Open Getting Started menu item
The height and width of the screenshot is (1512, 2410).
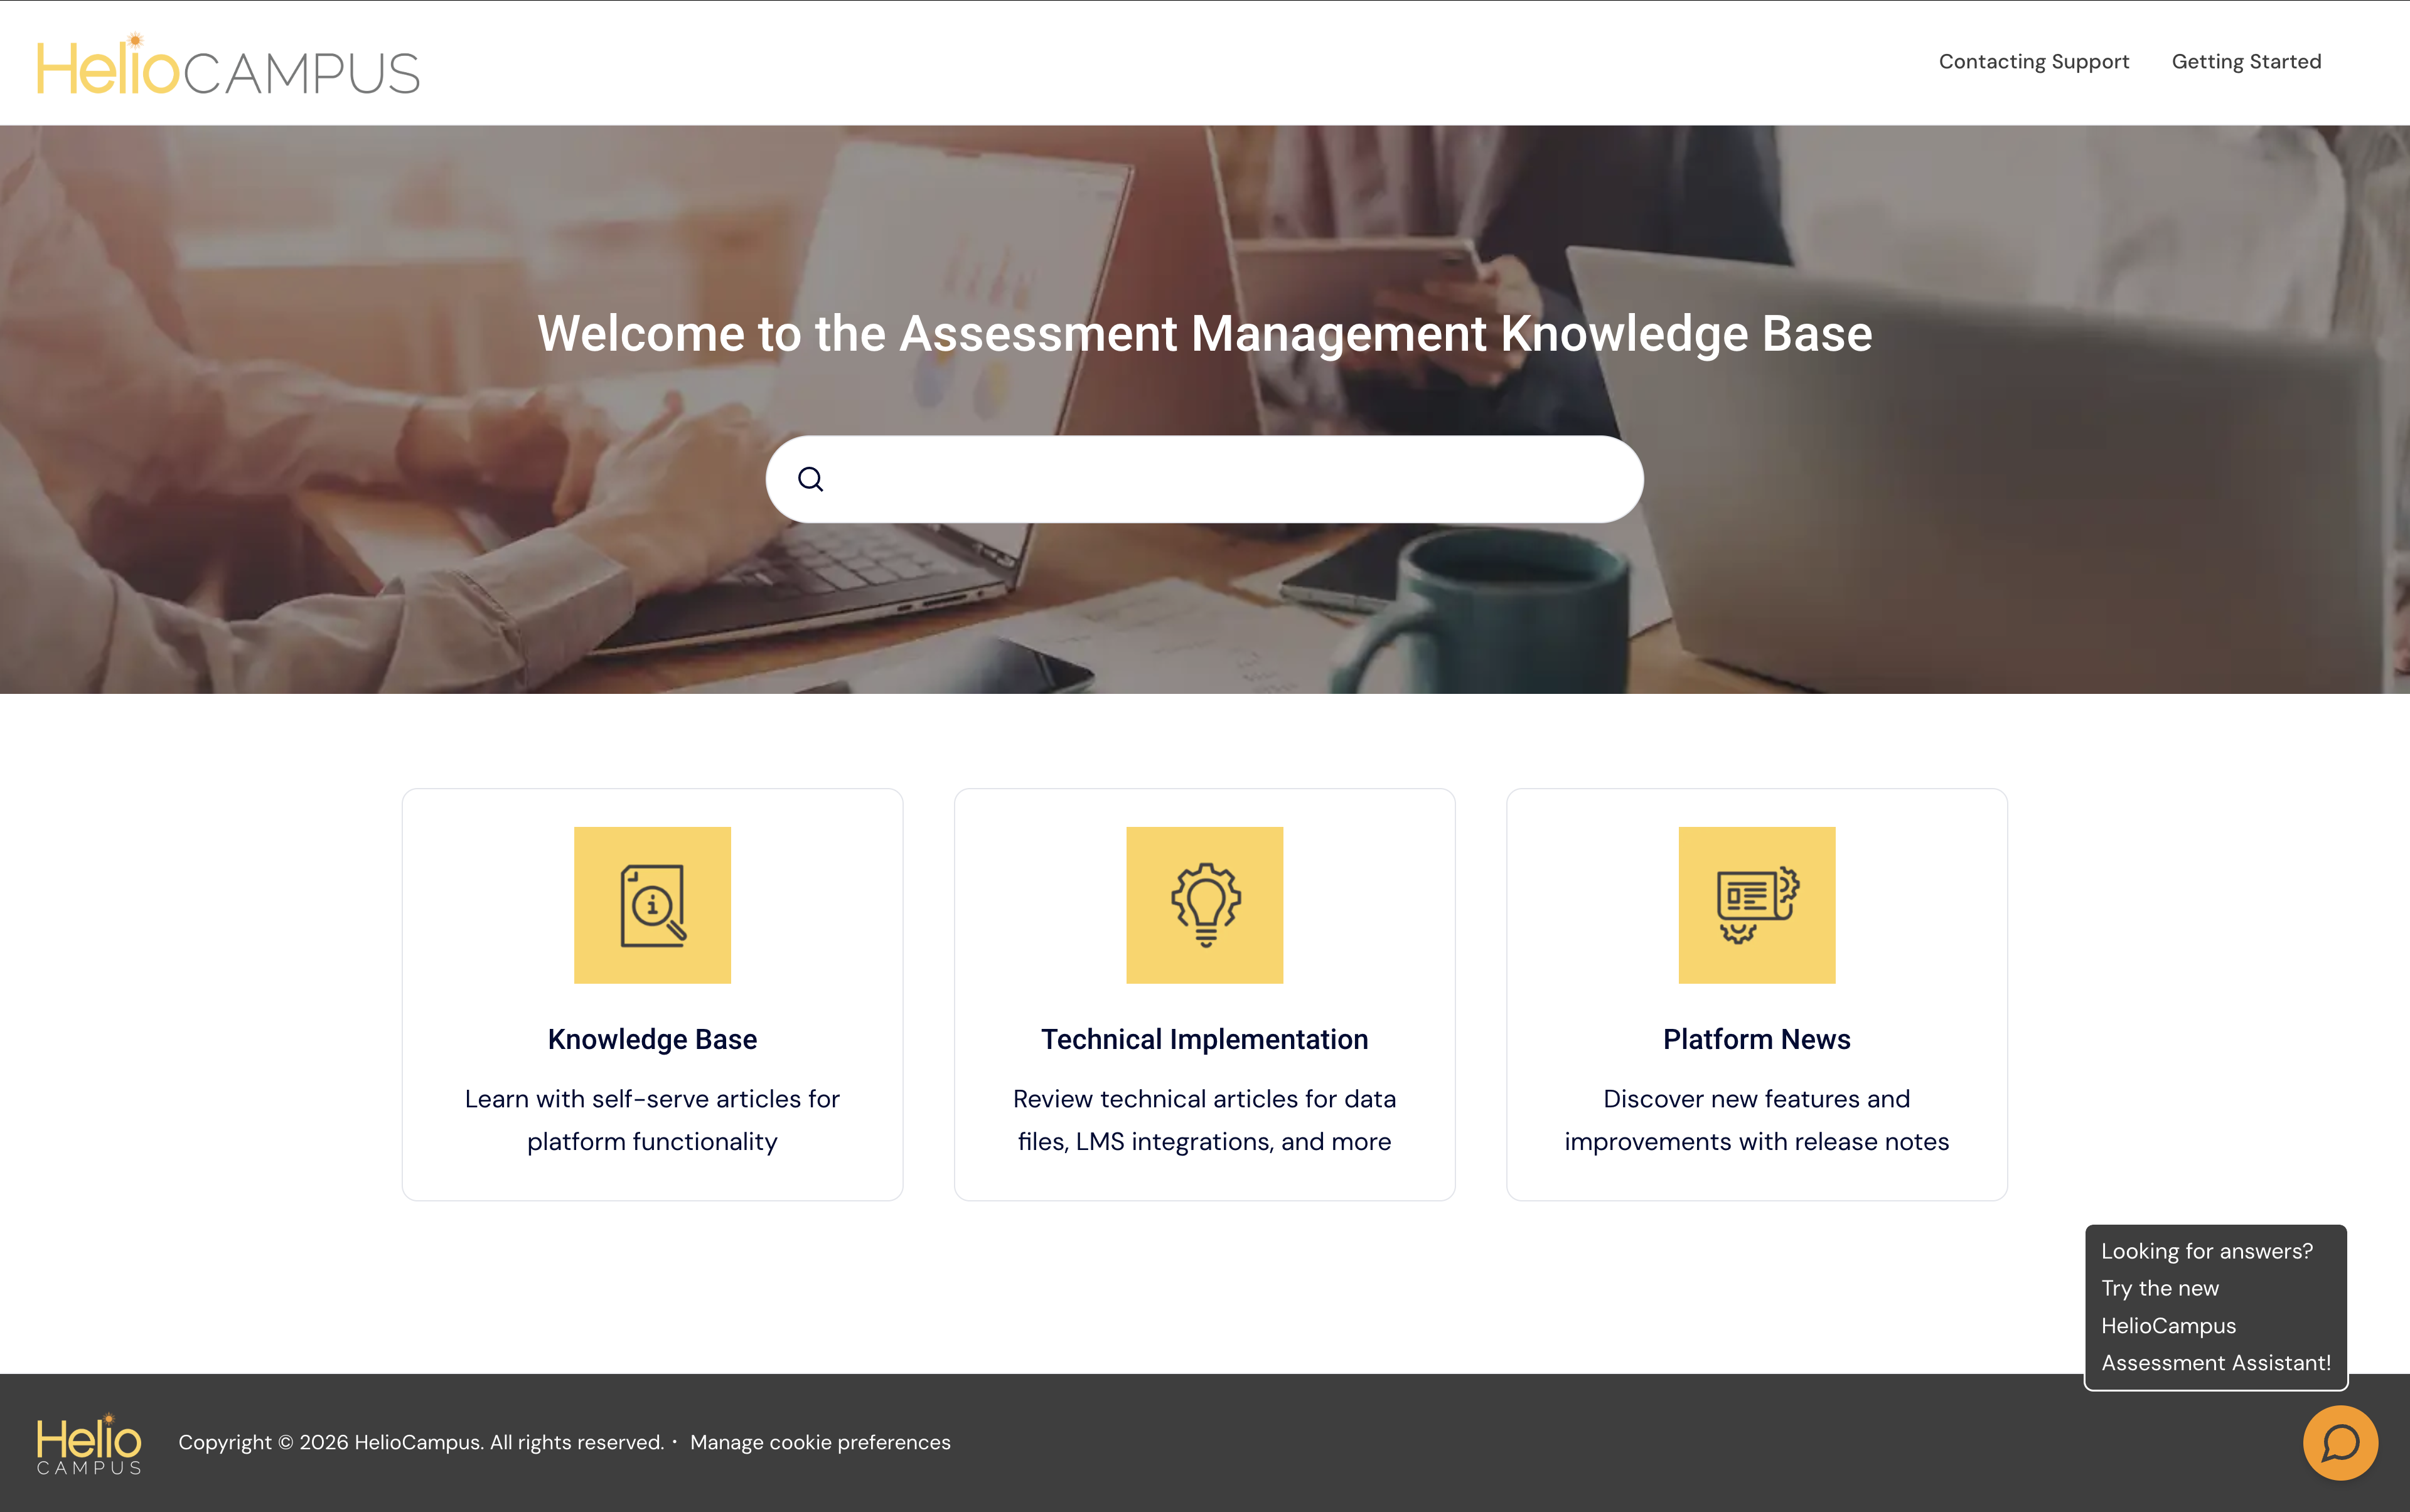[x=2246, y=62]
